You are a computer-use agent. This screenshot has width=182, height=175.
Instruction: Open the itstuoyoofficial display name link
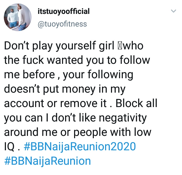63,11
